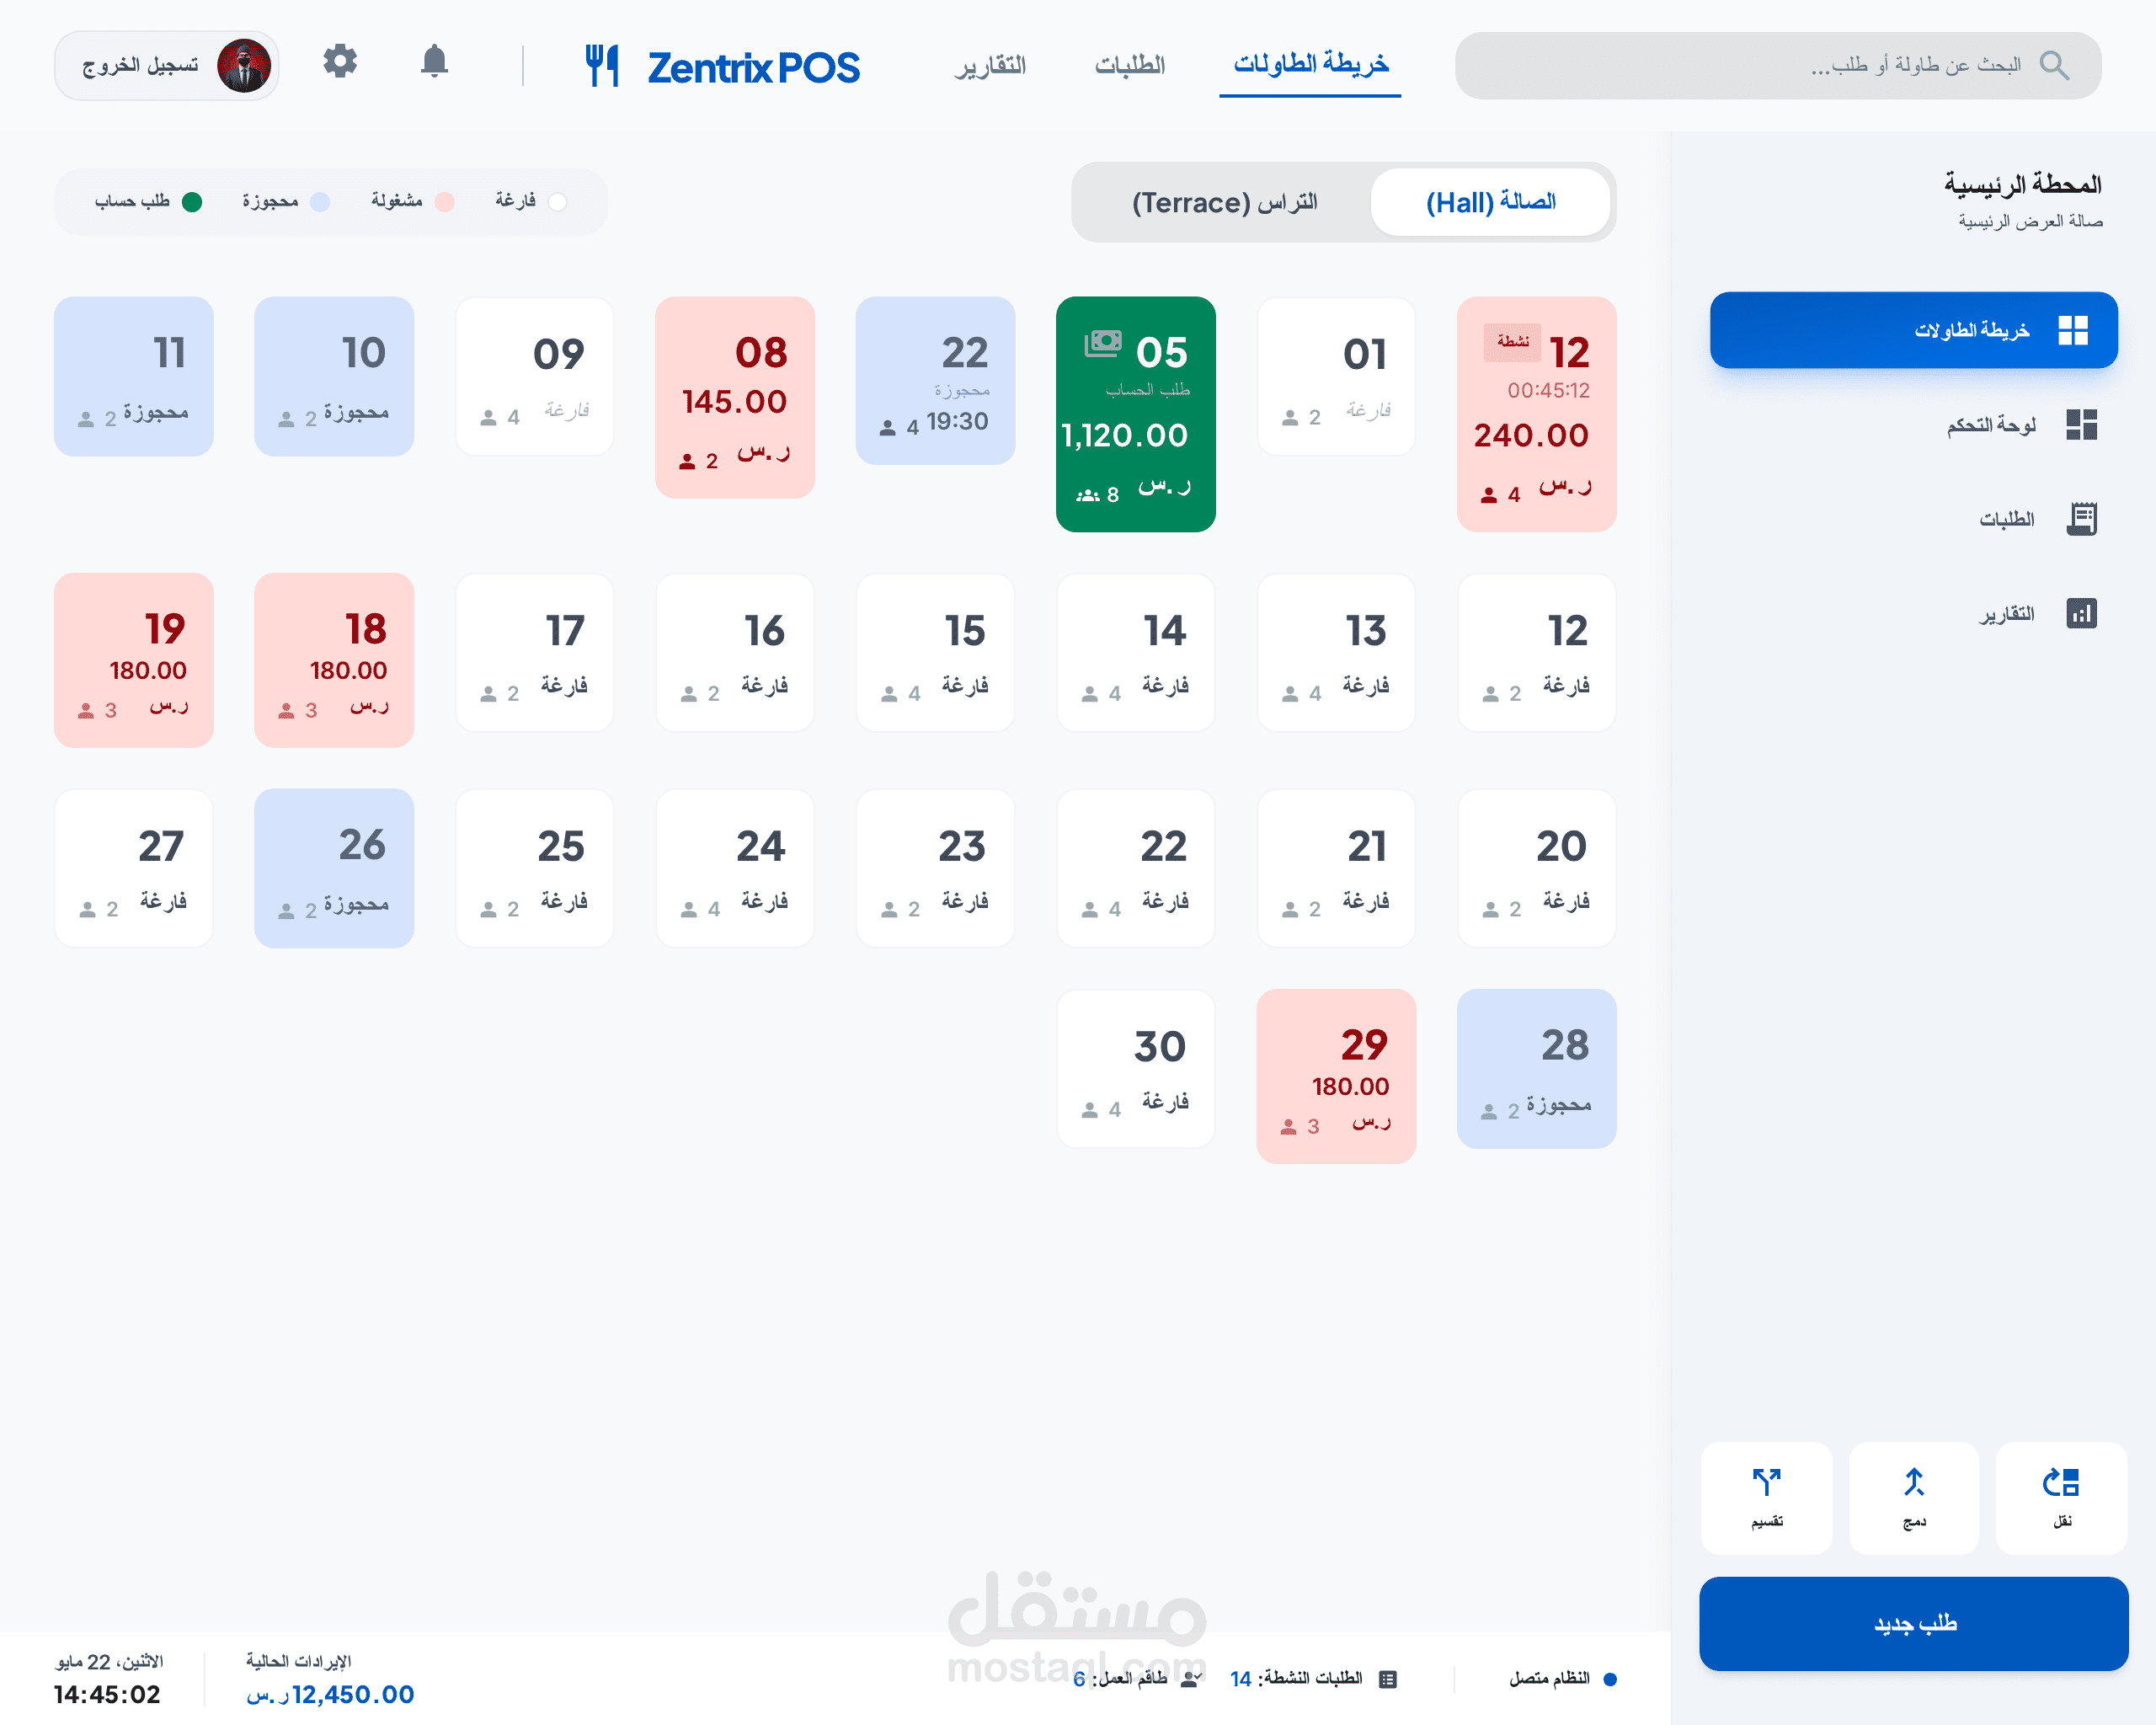
Task: Open sidebar خريطة الطاولات menu item
Action: (x=1913, y=330)
